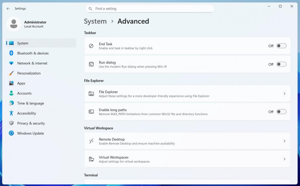The width and height of the screenshot is (300, 186).
Task: Select the Network & internet wifi icon
Action: tap(11, 63)
